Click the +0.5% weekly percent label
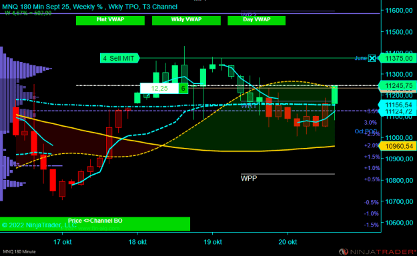Screen dimensions: 417x256 tap(372, 179)
